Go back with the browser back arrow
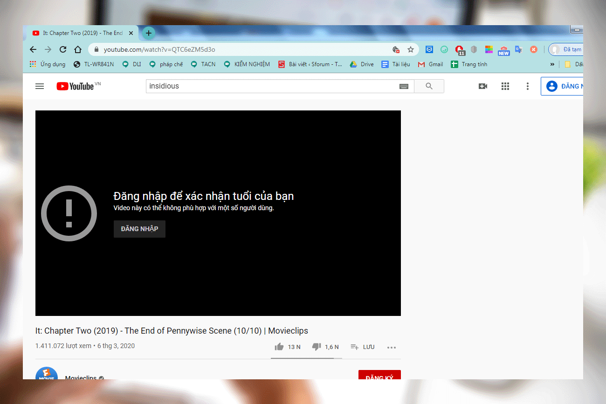The height and width of the screenshot is (404, 606). pyautogui.click(x=33, y=49)
